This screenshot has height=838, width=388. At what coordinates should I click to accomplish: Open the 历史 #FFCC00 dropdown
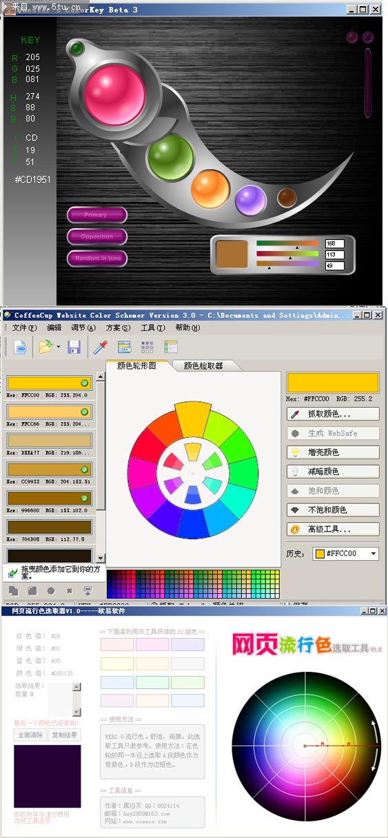pos(346,553)
